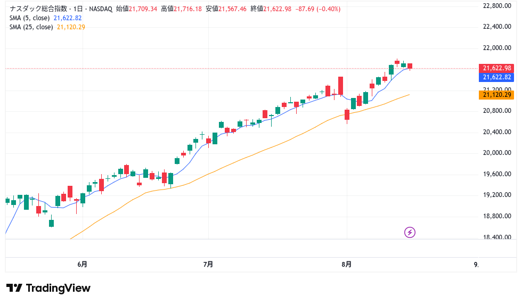Click the 6月 label on the time axis
This screenshot has height=304, width=522.
point(82,264)
